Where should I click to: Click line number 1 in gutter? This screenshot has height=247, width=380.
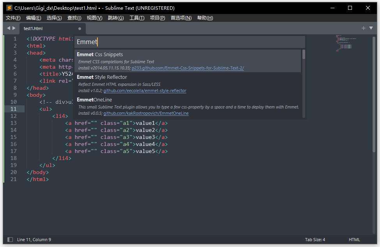tap(15, 39)
